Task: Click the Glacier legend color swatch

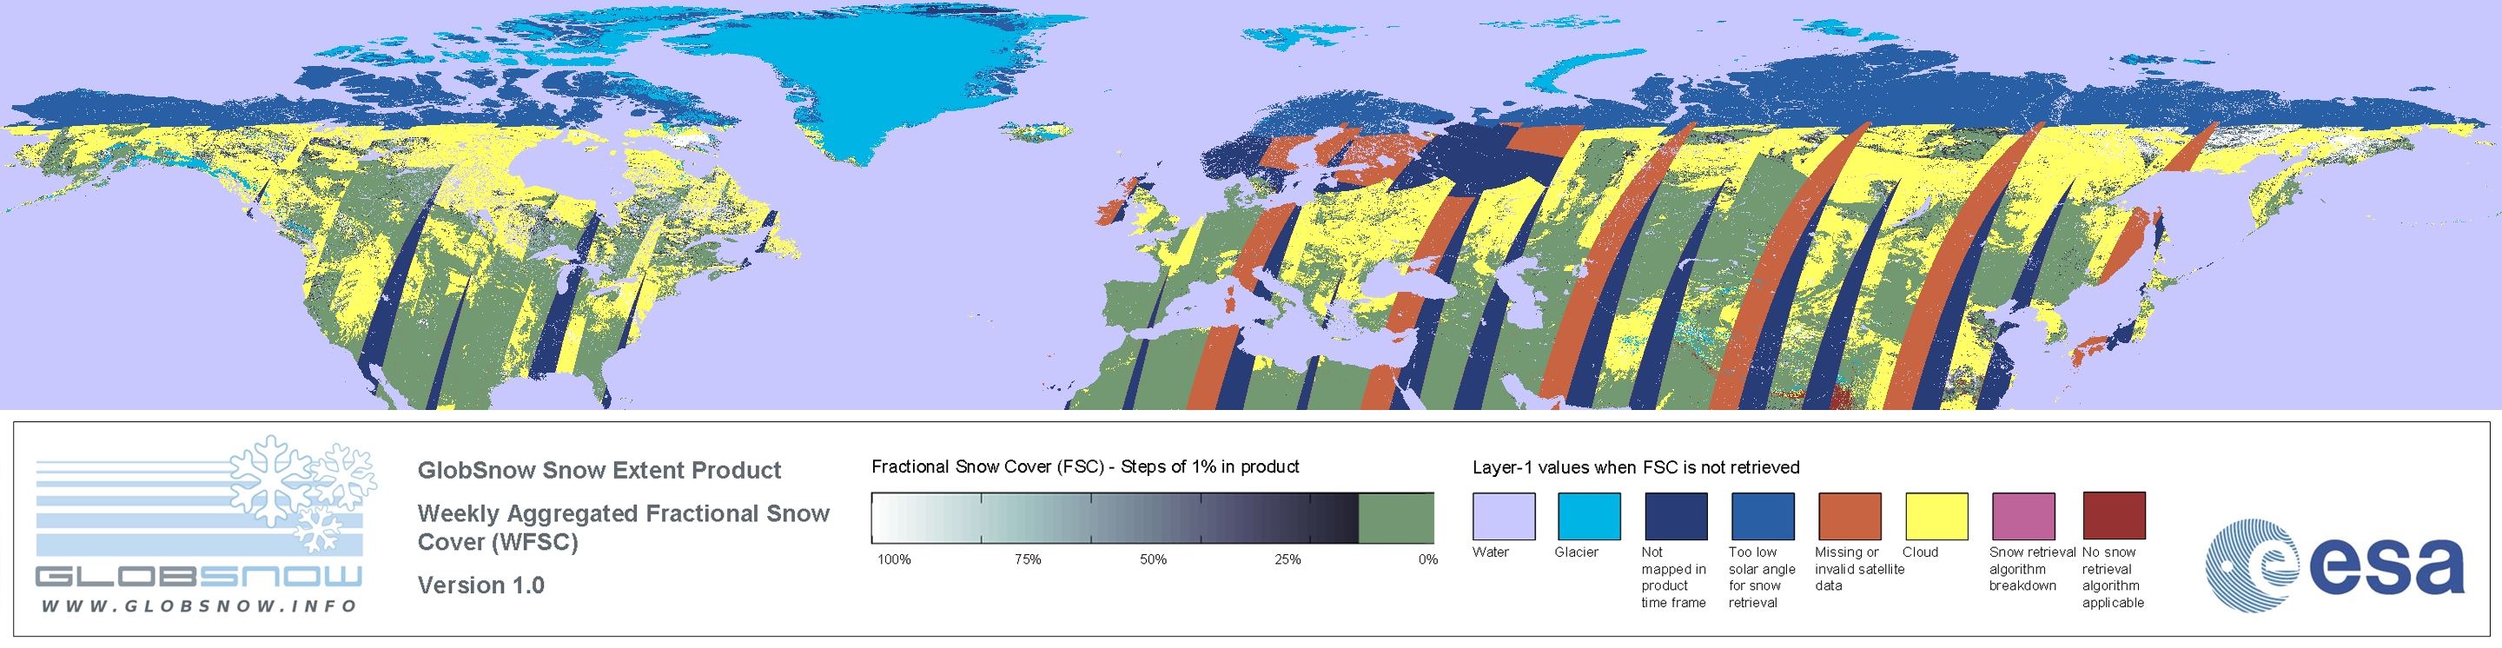Action: coord(1589,516)
